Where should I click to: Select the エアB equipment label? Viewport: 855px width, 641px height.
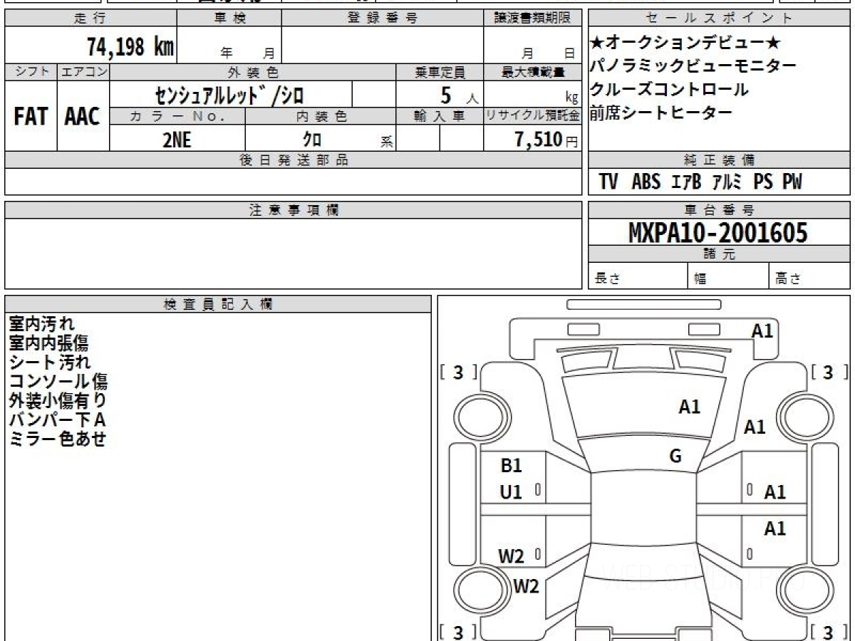(686, 182)
